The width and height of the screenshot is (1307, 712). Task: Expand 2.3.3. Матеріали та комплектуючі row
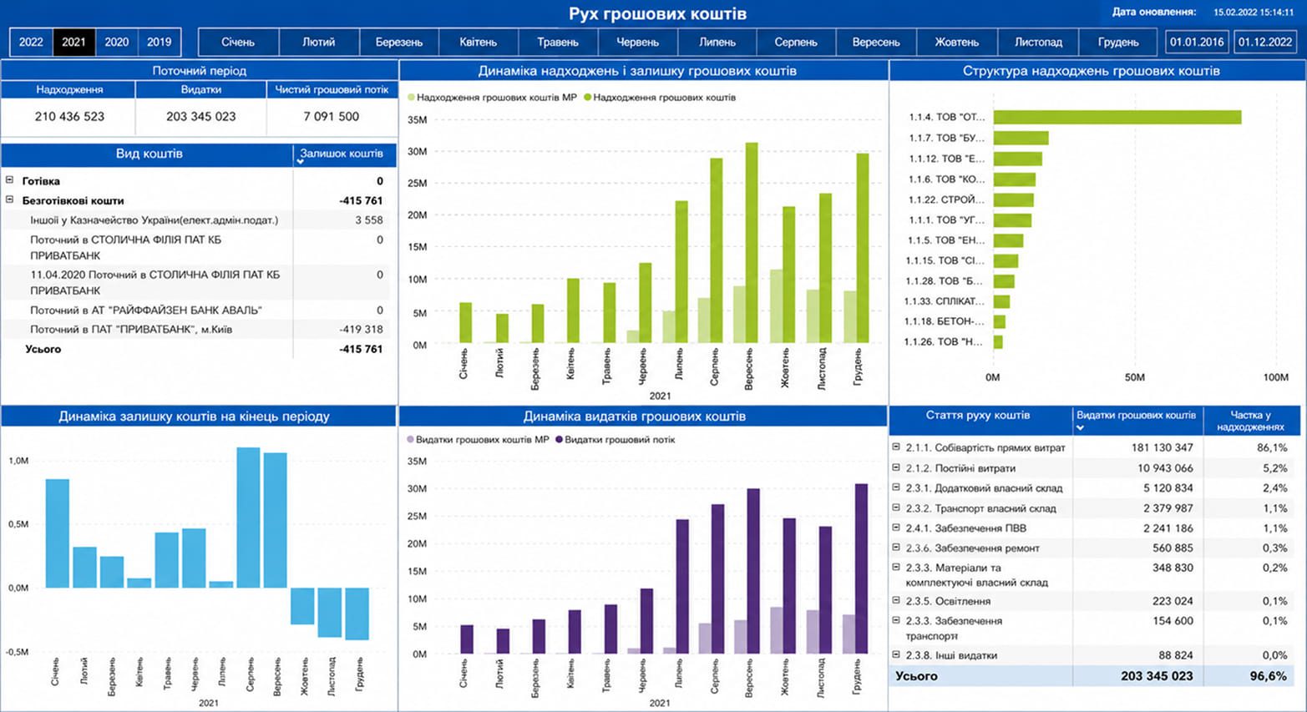896,568
